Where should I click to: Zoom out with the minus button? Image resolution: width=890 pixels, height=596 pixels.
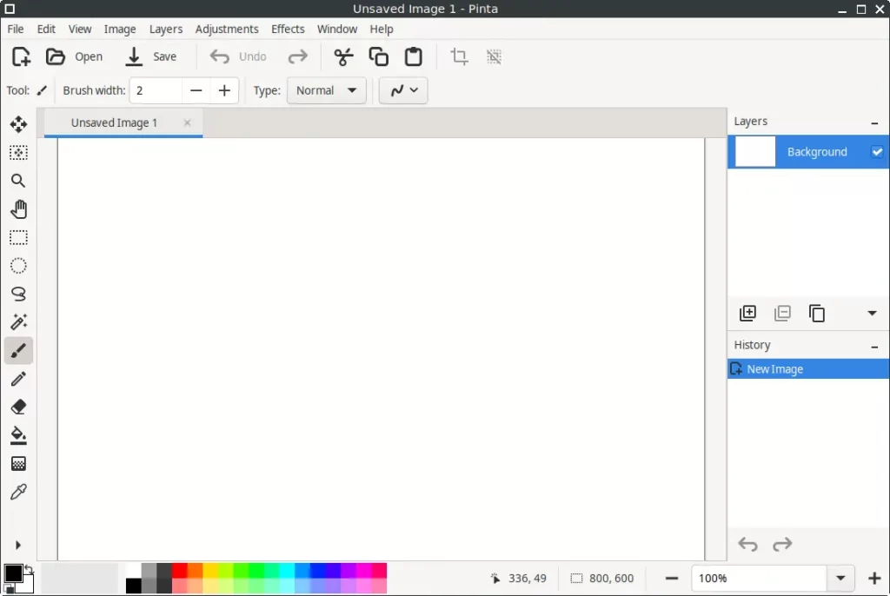point(672,579)
